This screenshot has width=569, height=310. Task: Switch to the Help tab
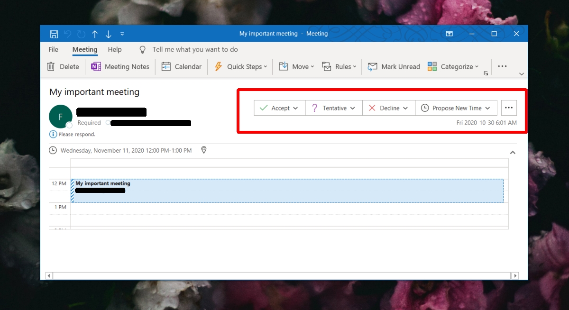point(115,49)
